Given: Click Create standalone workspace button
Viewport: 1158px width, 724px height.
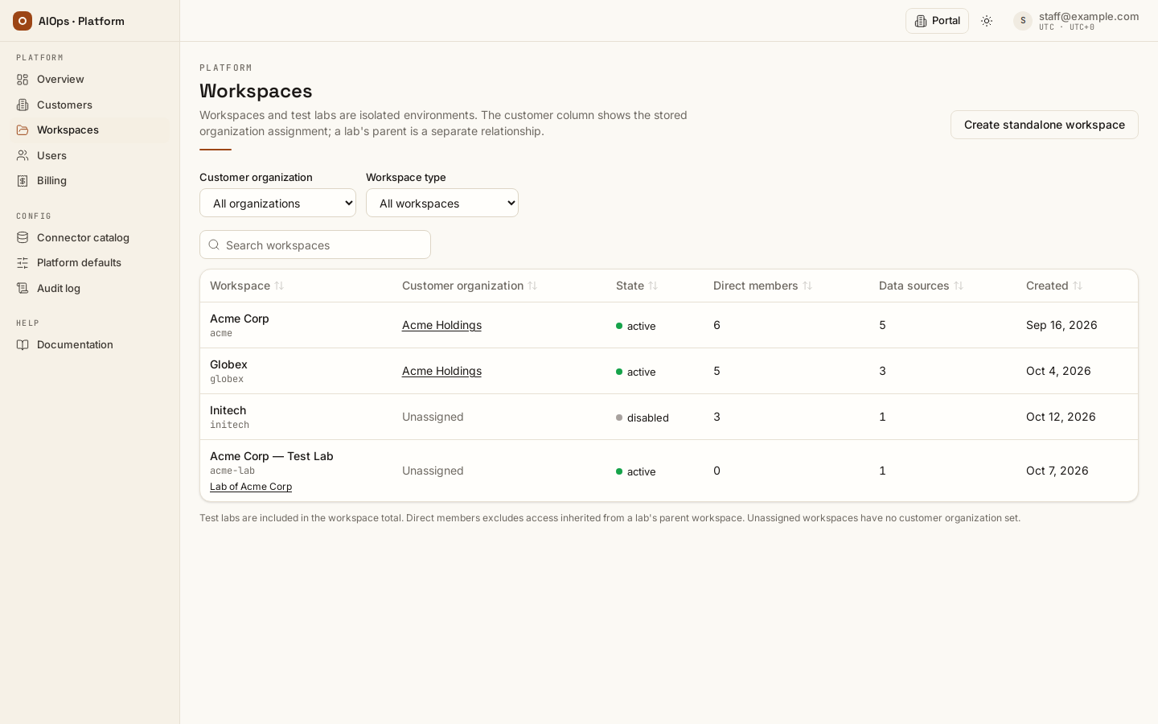Looking at the screenshot, I should click(1044, 125).
